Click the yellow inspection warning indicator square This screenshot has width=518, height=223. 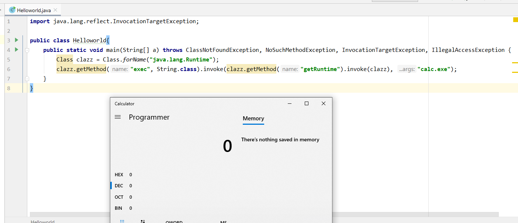coord(515,20)
